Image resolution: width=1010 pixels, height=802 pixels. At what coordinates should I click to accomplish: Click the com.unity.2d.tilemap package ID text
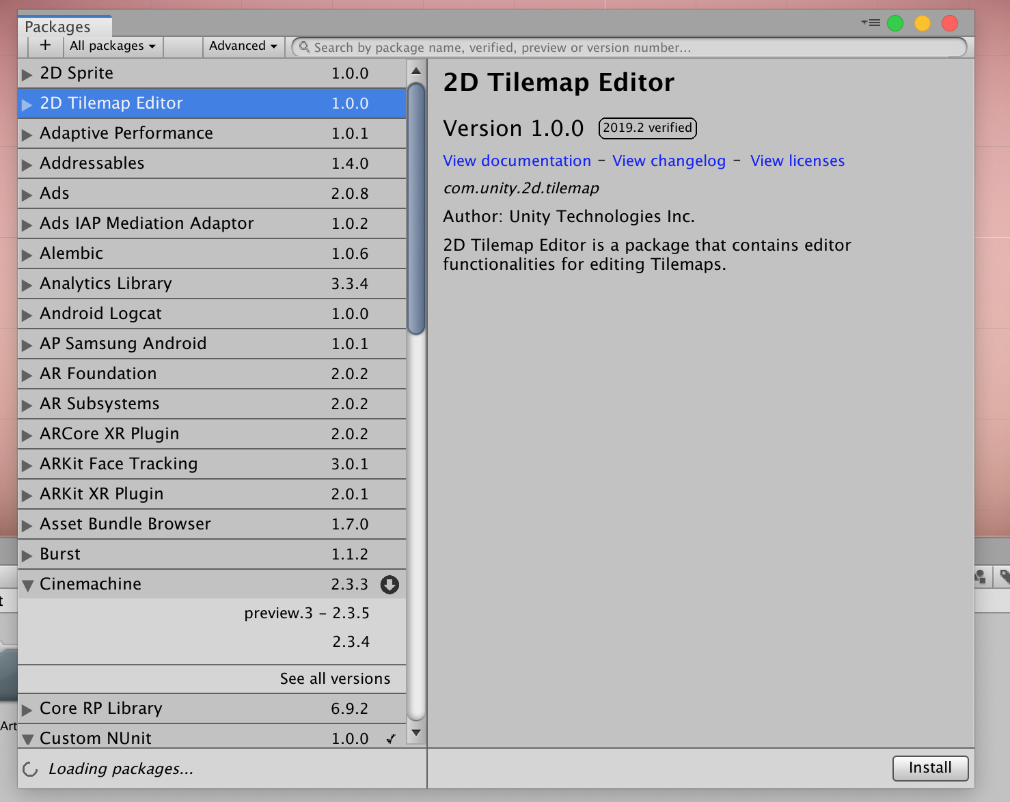pos(521,189)
